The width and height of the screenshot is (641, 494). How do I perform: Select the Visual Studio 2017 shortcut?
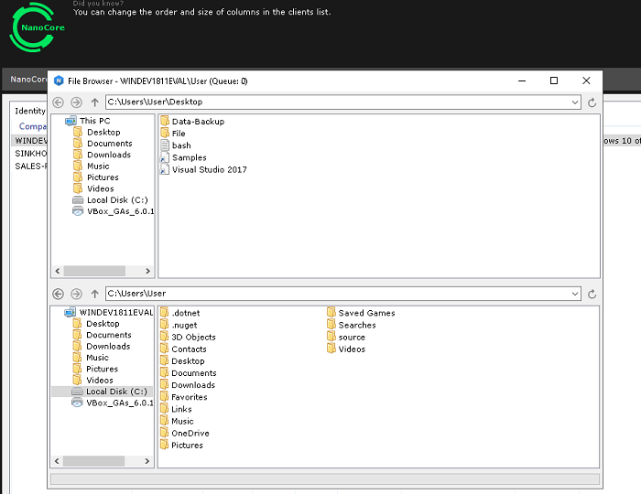pos(209,169)
